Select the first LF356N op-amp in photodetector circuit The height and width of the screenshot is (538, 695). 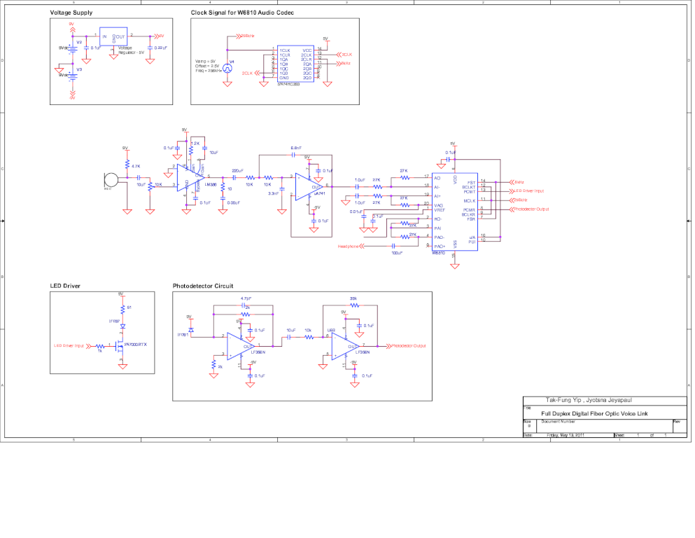pos(241,346)
